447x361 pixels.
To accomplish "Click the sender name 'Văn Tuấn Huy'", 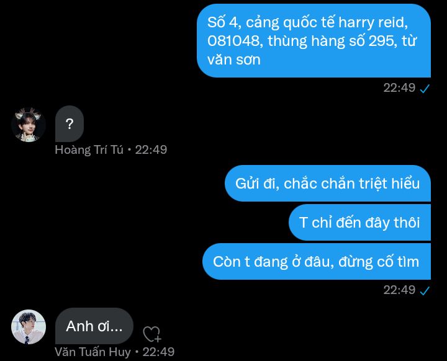I will point(93,352).
